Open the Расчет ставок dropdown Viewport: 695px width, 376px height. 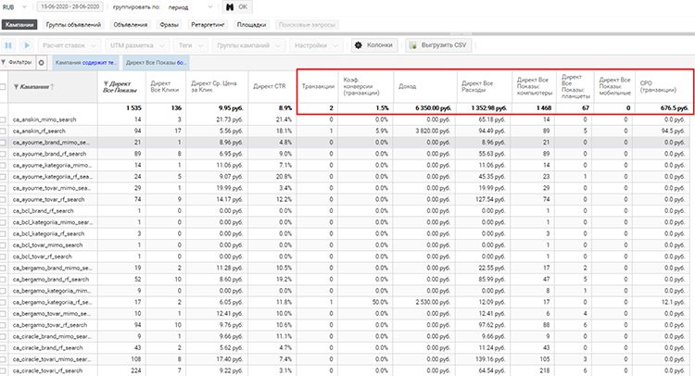(x=69, y=45)
